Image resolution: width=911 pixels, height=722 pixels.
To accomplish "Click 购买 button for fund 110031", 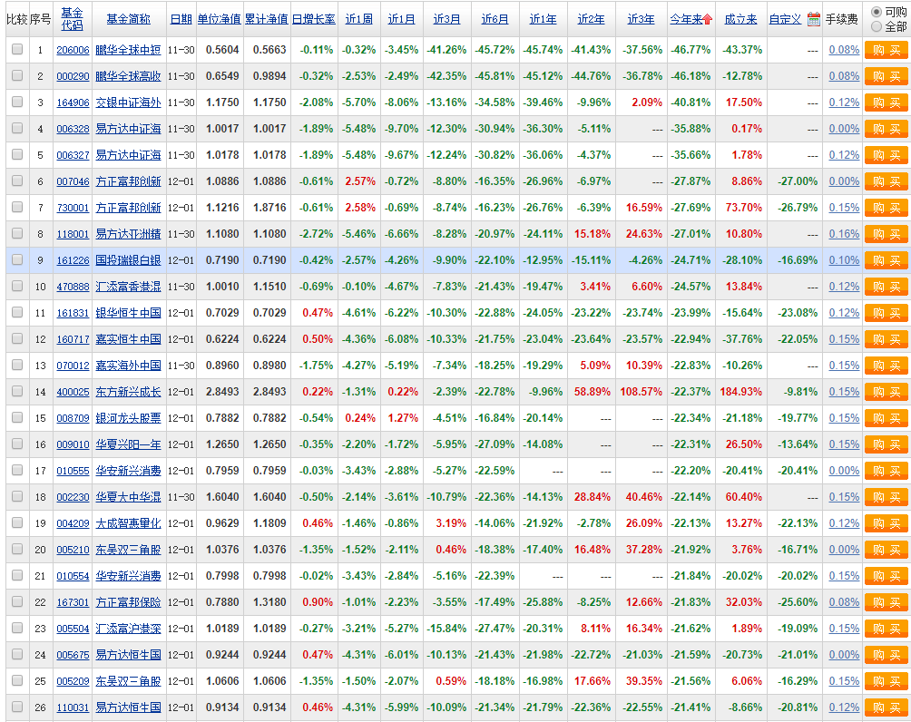I will point(887,707).
